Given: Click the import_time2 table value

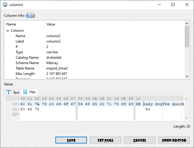Looking at the screenshot, I should (57, 68).
